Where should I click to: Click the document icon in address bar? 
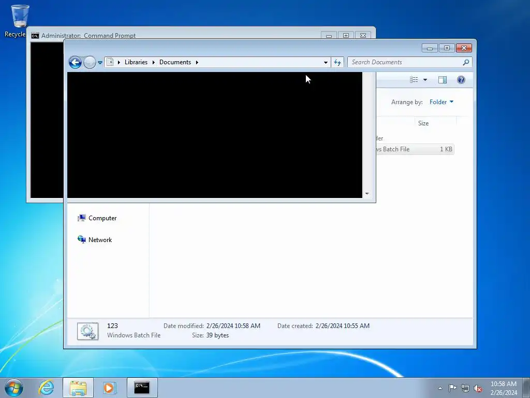point(110,62)
